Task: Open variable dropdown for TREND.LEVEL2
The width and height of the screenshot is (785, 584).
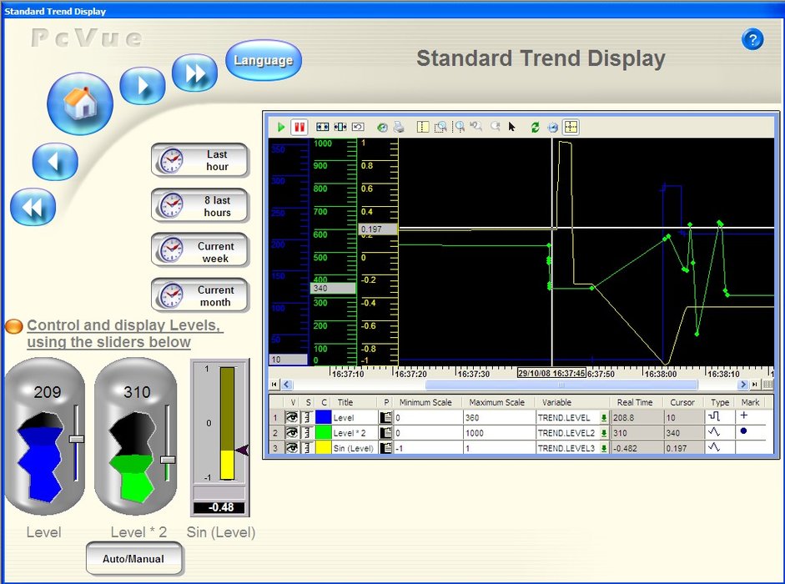Action: click(605, 432)
